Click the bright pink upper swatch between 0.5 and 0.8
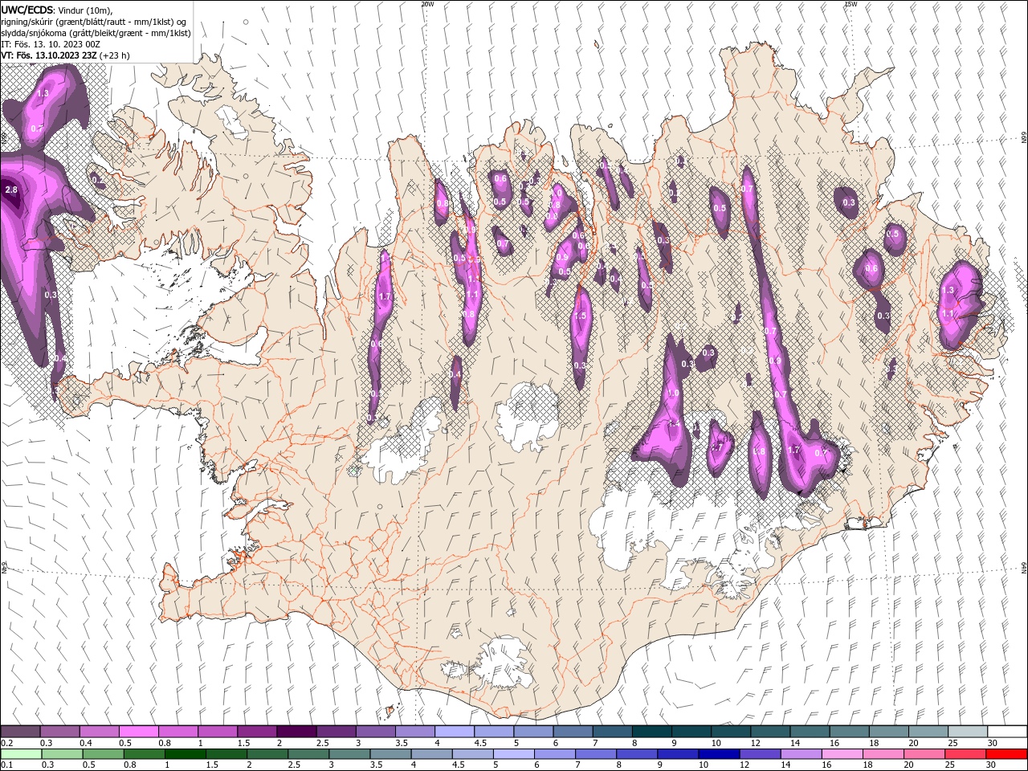 click(138, 732)
